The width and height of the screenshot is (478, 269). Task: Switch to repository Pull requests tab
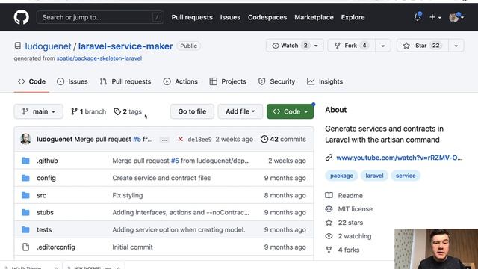pos(125,81)
